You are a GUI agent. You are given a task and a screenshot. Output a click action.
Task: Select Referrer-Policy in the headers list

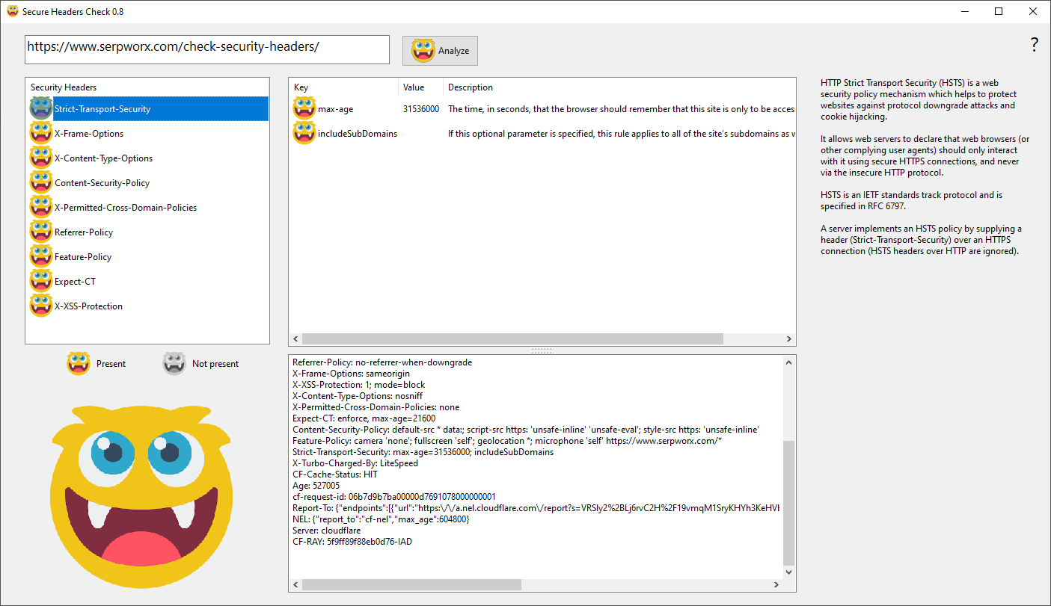(84, 232)
